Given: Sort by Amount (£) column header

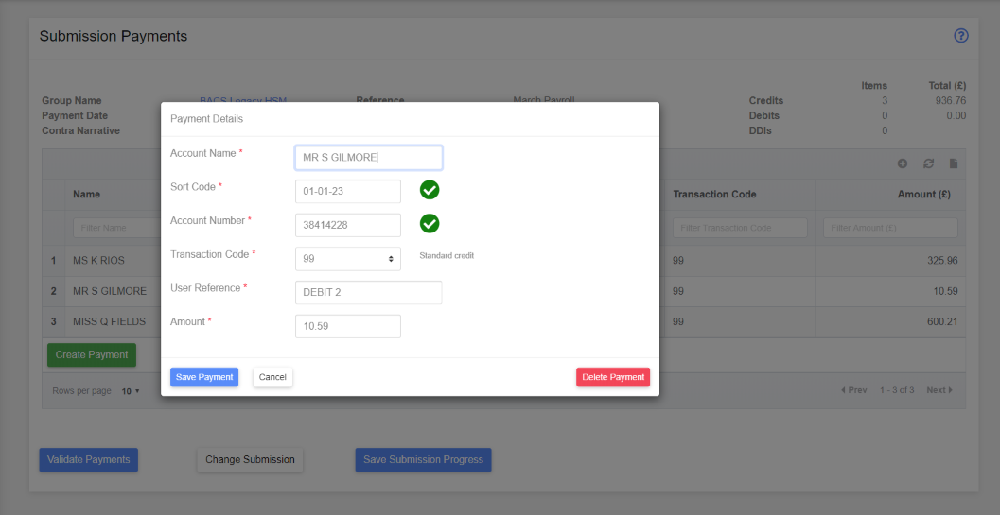Looking at the screenshot, I should click(924, 195).
